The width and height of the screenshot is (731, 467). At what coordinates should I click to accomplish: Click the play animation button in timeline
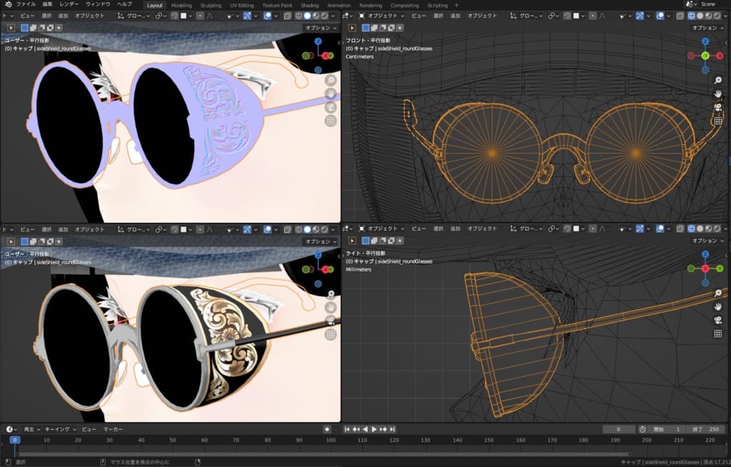tap(373, 429)
